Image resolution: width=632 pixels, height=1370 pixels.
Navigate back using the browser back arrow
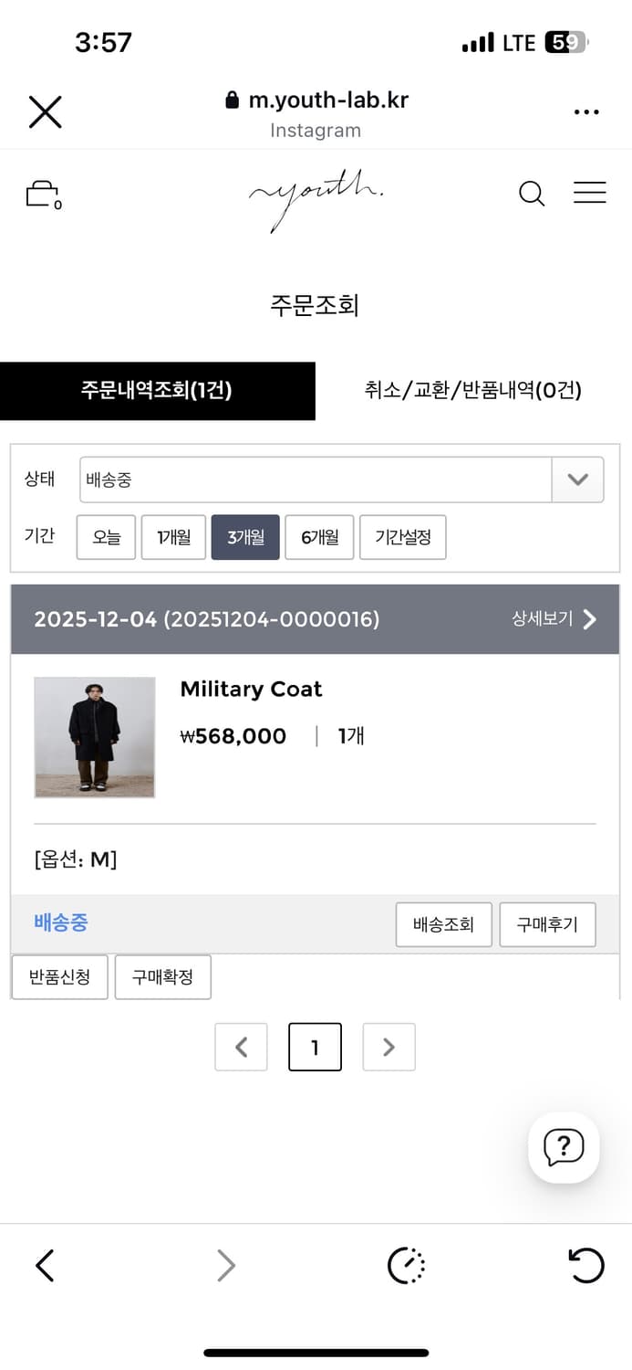(45, 1266)
